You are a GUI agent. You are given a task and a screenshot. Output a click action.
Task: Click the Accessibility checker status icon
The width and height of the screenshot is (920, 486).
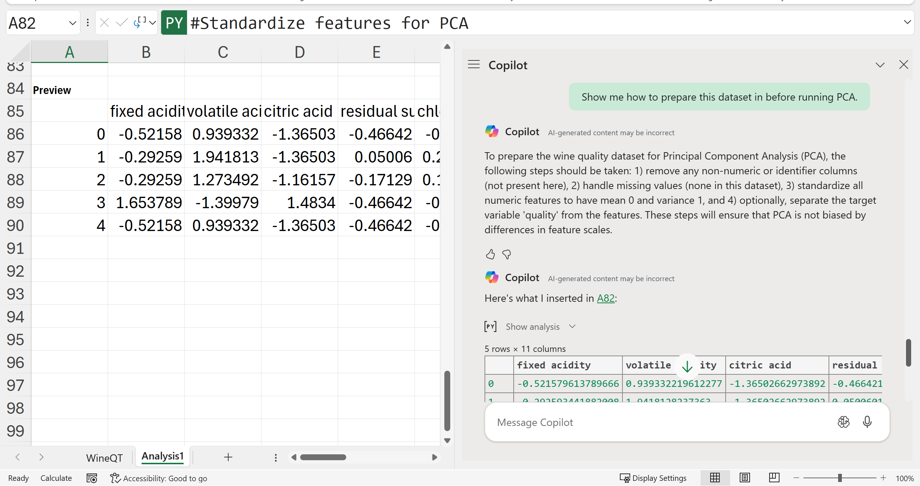[115, 478]
